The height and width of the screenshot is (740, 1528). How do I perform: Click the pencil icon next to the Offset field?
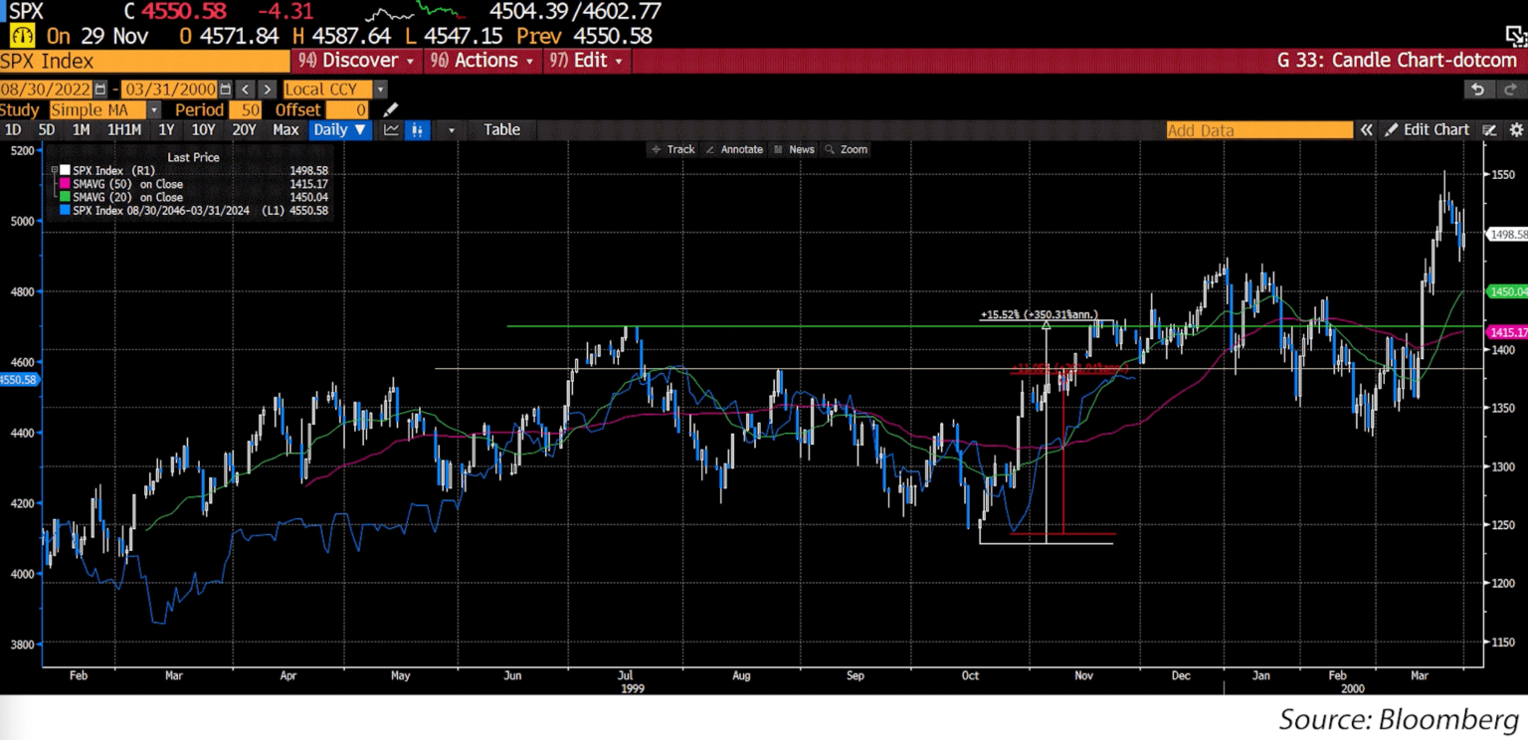(390, 109)
